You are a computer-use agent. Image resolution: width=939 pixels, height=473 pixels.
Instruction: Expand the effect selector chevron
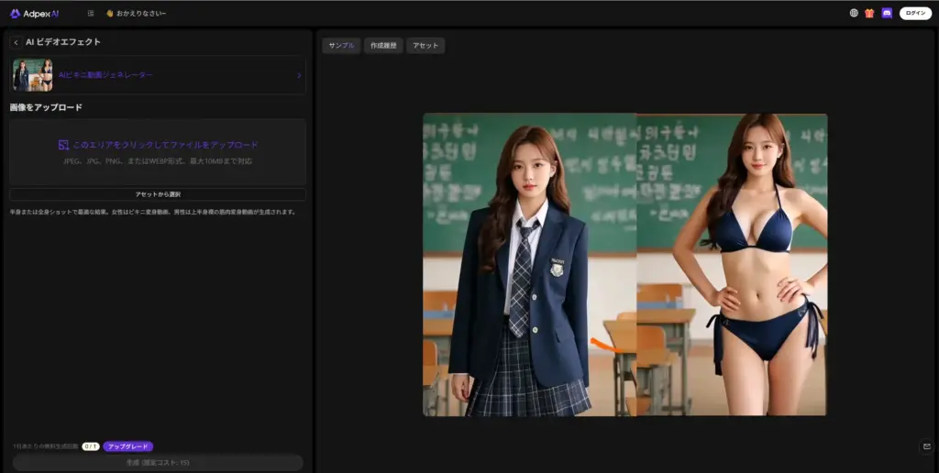(300, 75)
